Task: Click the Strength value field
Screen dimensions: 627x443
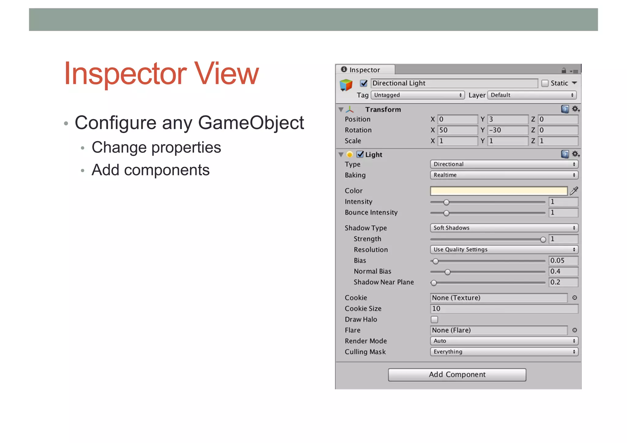Action: [x=563, y=239]
